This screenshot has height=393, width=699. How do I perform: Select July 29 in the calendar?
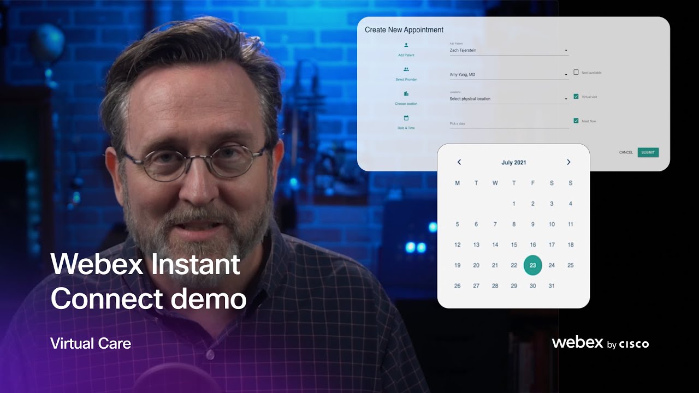click(514, 286)
